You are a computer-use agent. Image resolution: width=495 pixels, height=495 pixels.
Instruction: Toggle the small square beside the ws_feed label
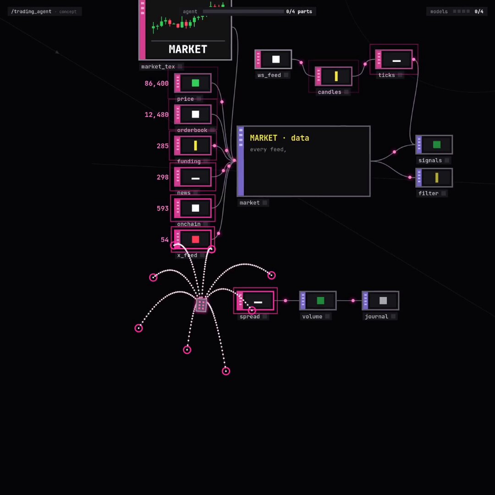[286, 75]
